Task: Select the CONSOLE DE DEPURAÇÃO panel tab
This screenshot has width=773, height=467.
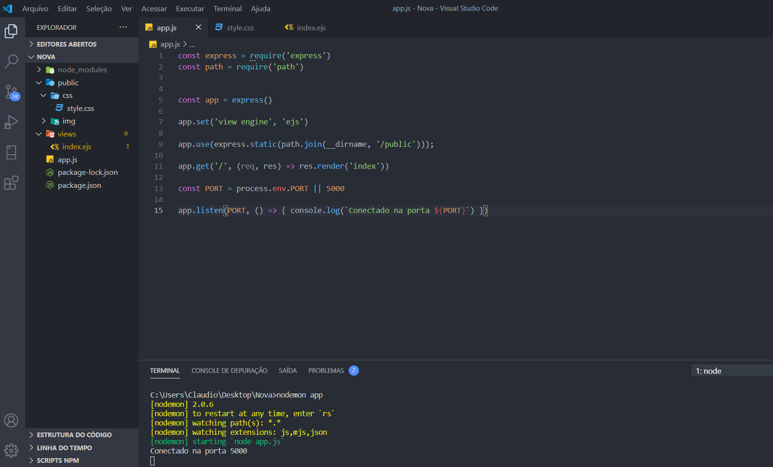Action: pyautogui.click(x=229, y=371)
